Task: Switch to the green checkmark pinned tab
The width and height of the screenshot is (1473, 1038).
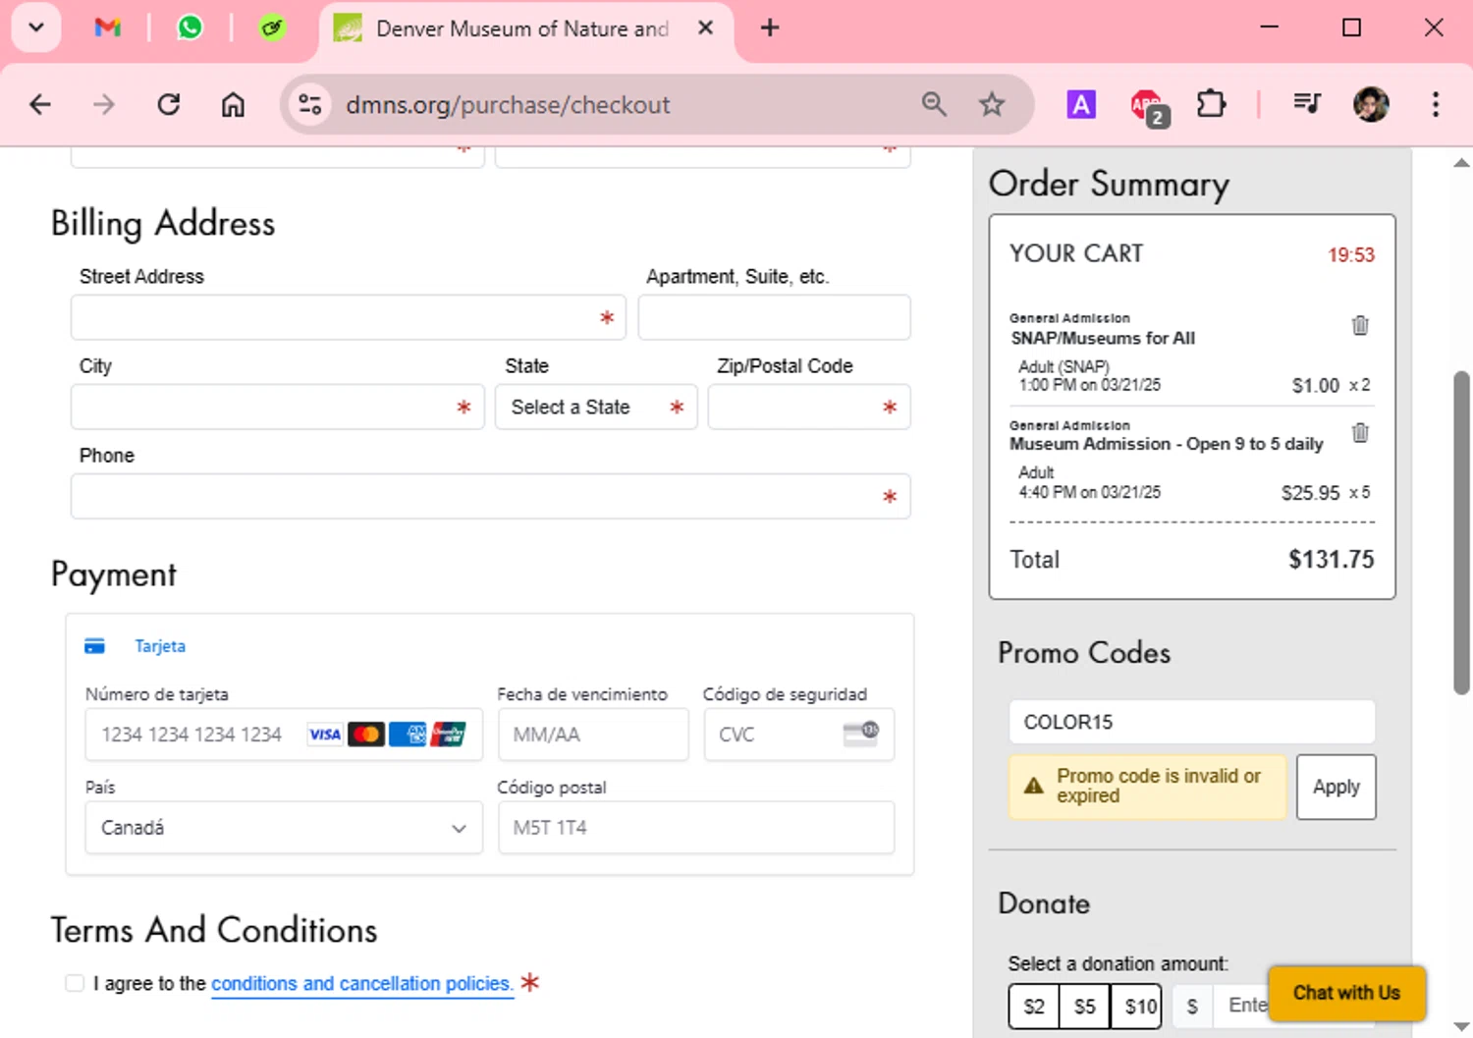Action: tap(272, 27)
